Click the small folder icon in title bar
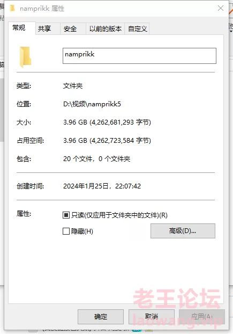This screenshot has width=233, height=334. [x=12, y=8]
